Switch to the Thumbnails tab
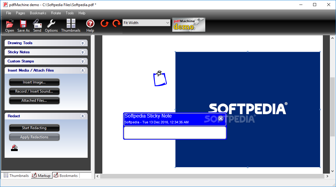 coord(16,175)
